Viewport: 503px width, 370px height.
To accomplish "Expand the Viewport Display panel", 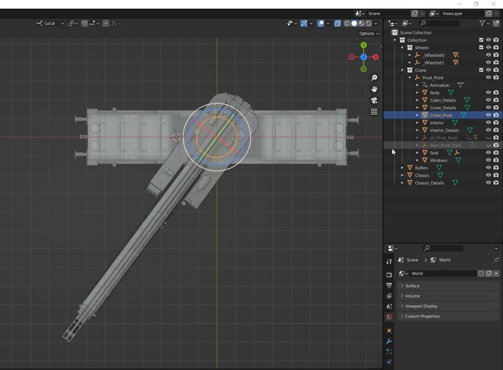I will point(422,306).
